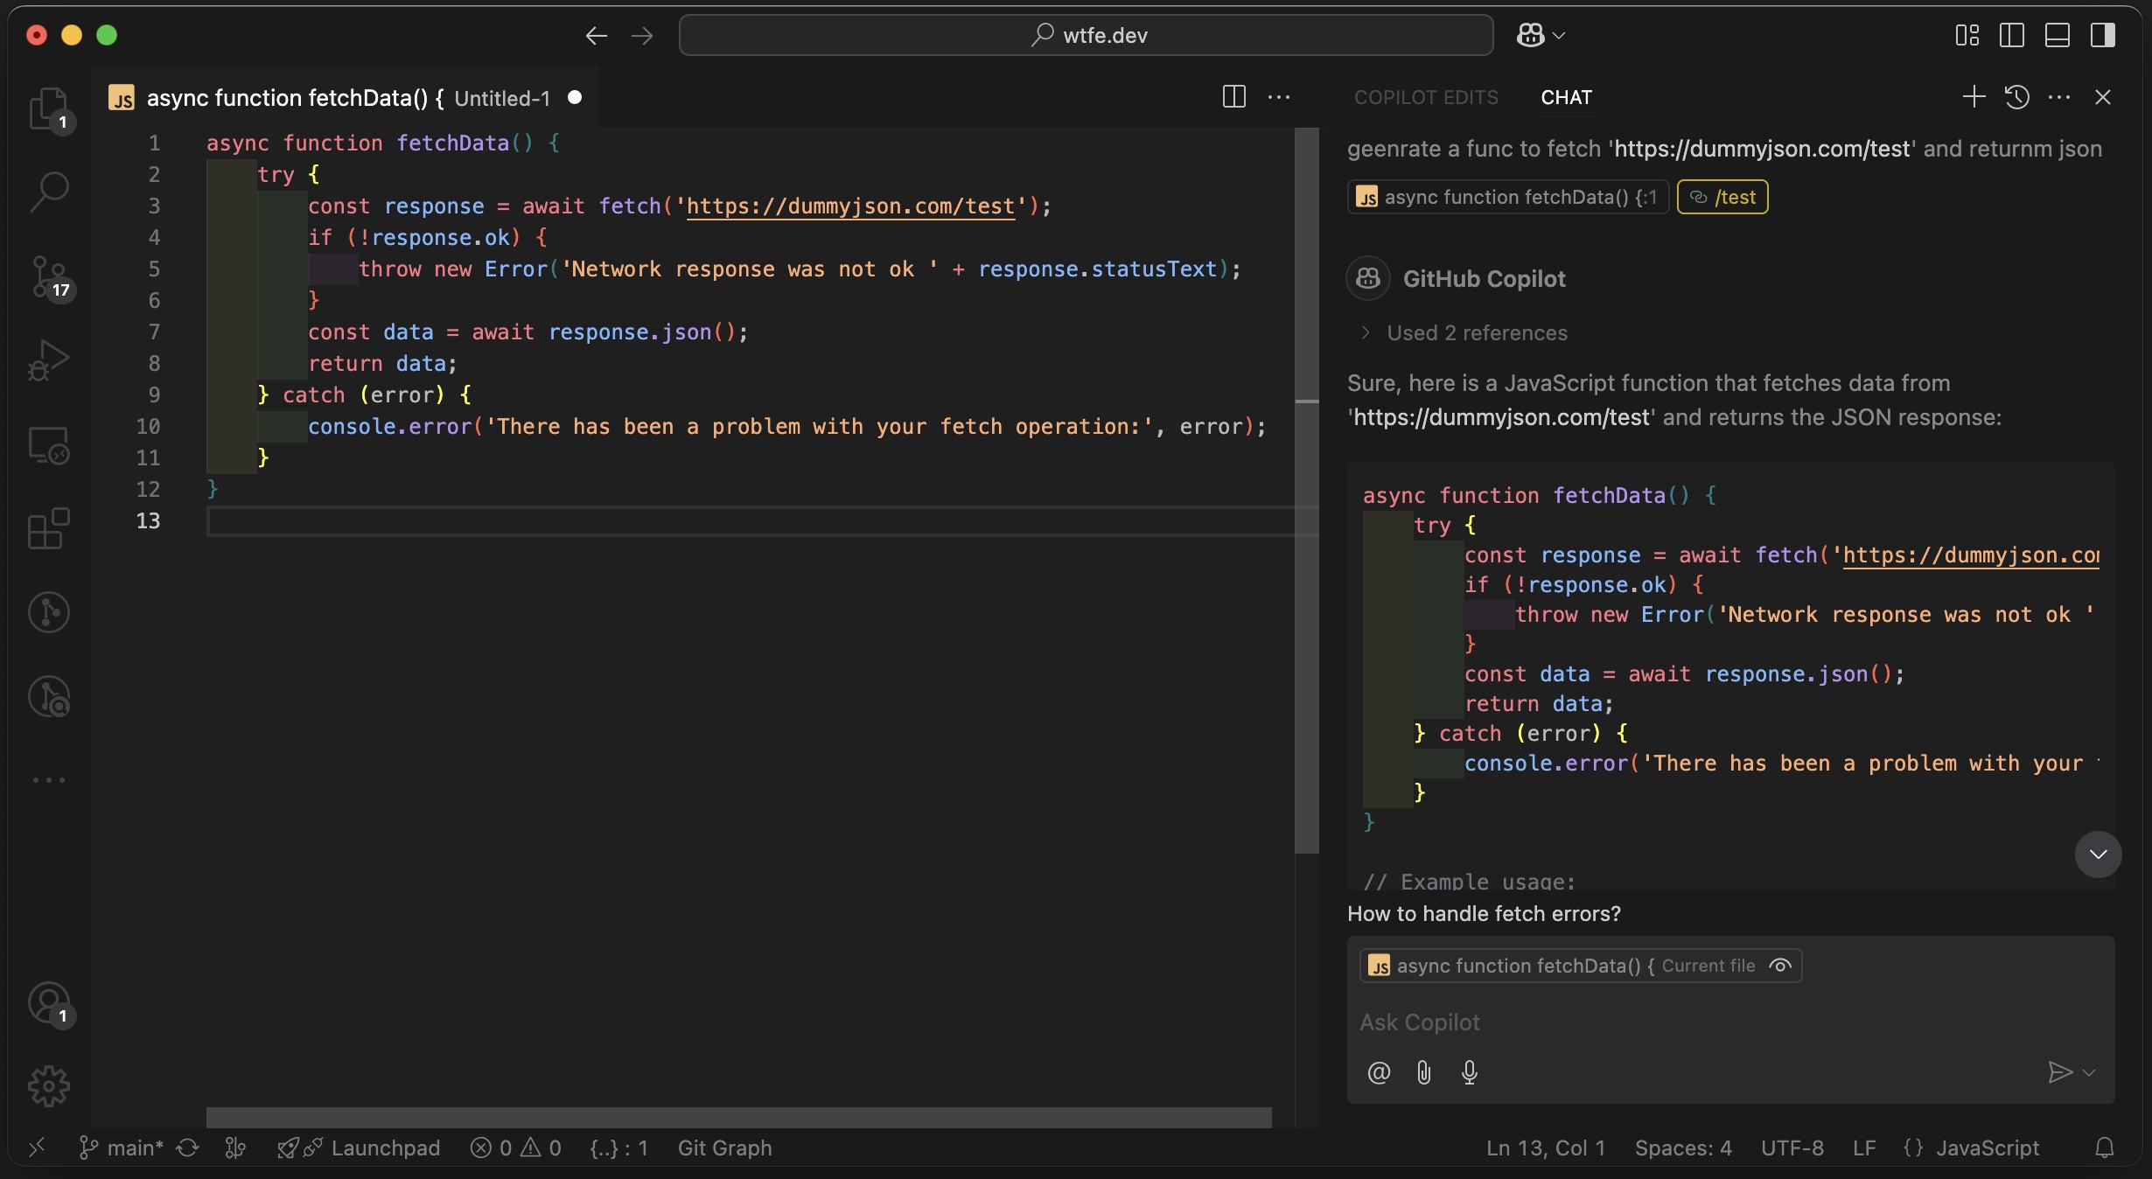Switch to the COPILOT EDITS tab

tap(1426, 97)
